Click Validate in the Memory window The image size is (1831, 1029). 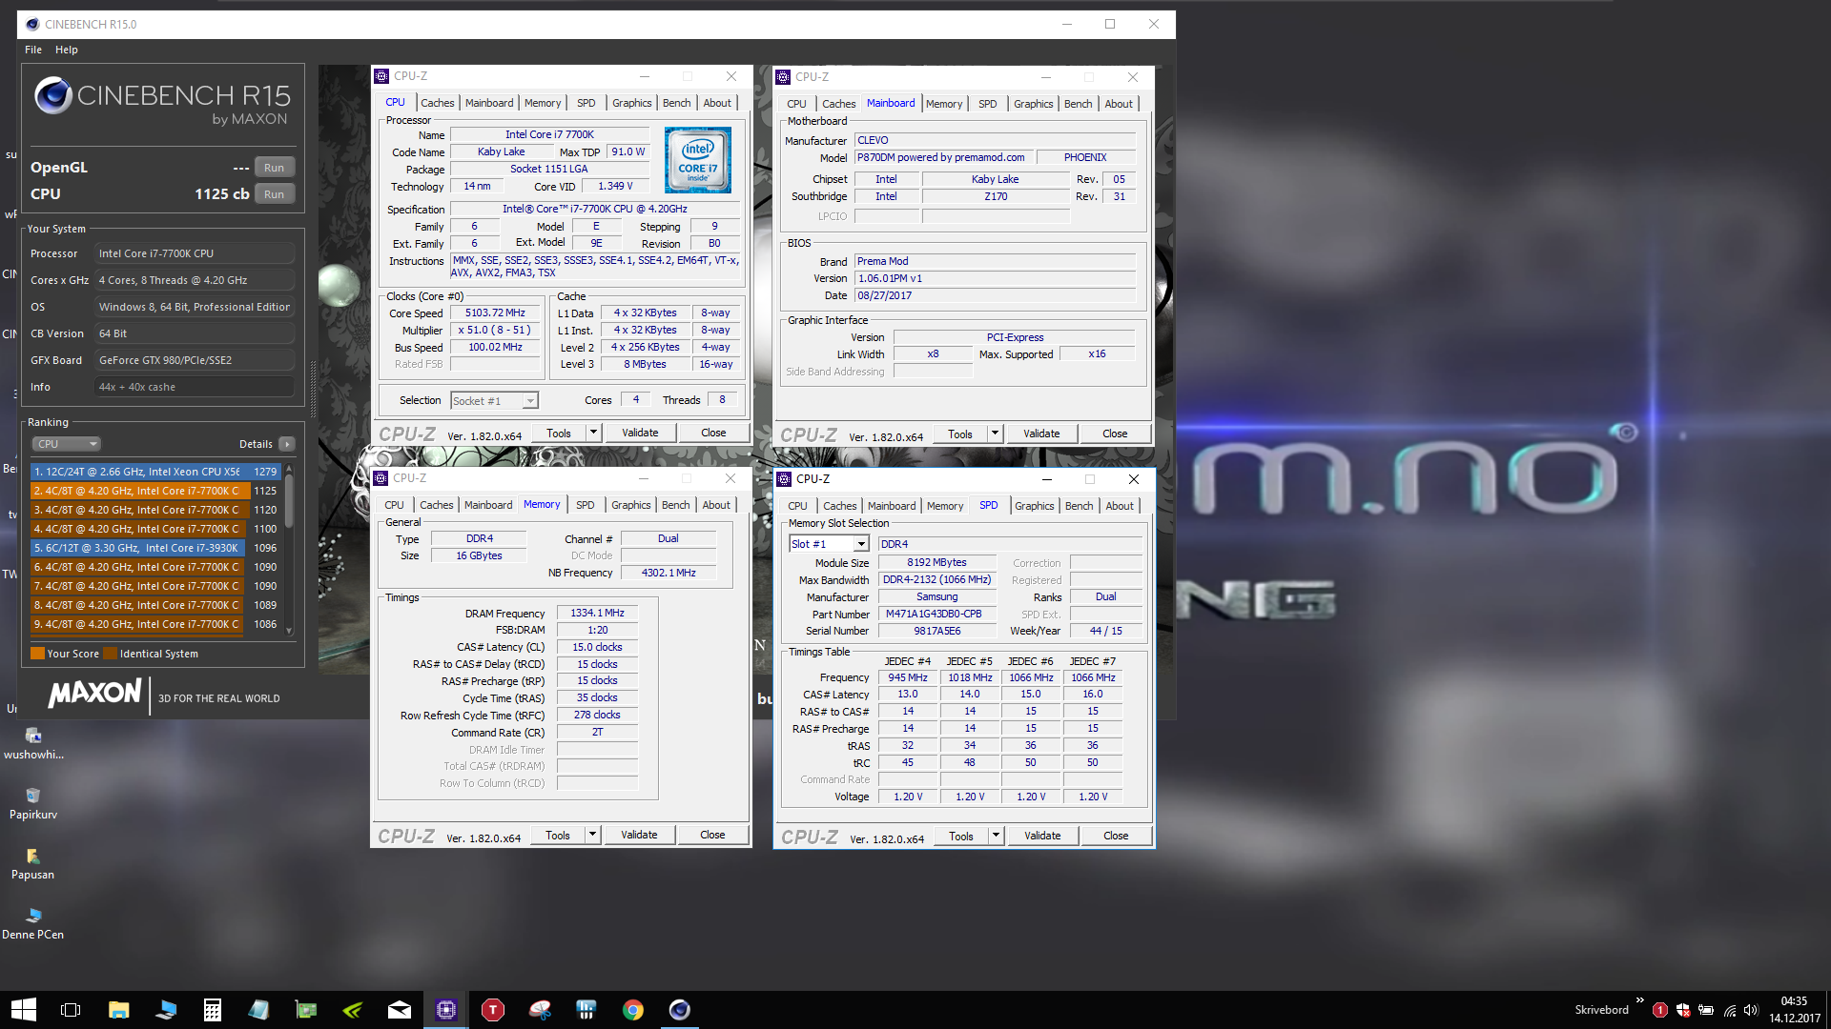(x=639, y=835)
